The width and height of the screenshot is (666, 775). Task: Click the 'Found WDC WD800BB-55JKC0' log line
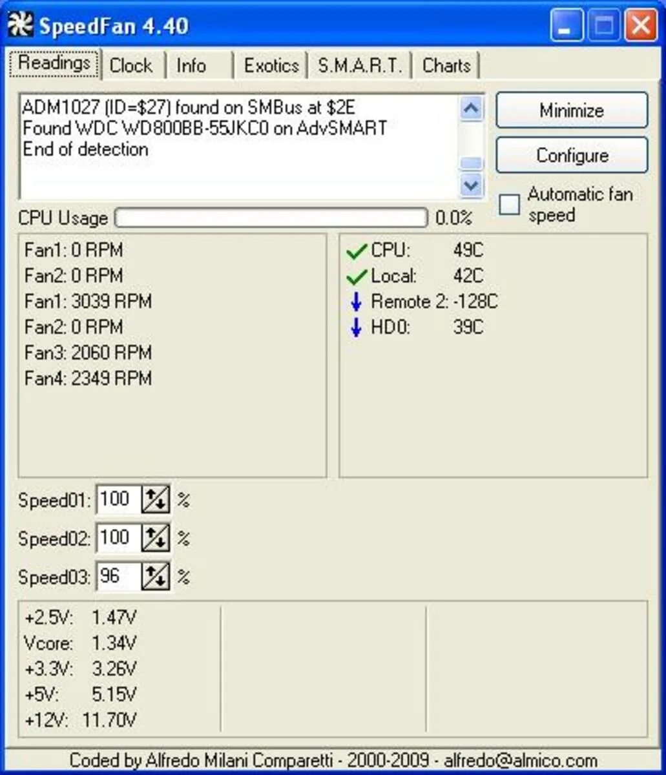205,128
